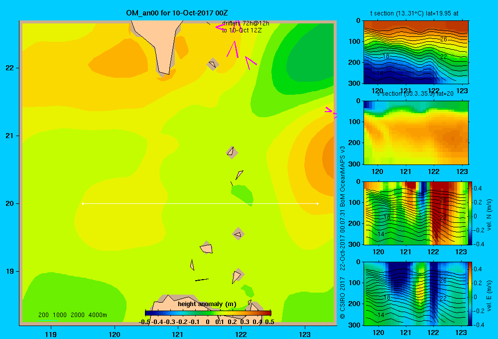This screenshot has width=498, height=339.
Task: Click the large magenta drifter arrow near 22.3N
Action: click(233, 50)
